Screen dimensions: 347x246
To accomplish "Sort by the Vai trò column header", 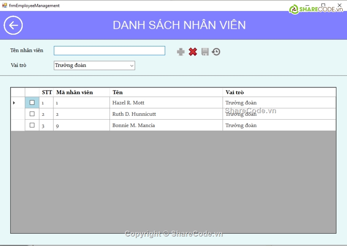I will 279,92.
